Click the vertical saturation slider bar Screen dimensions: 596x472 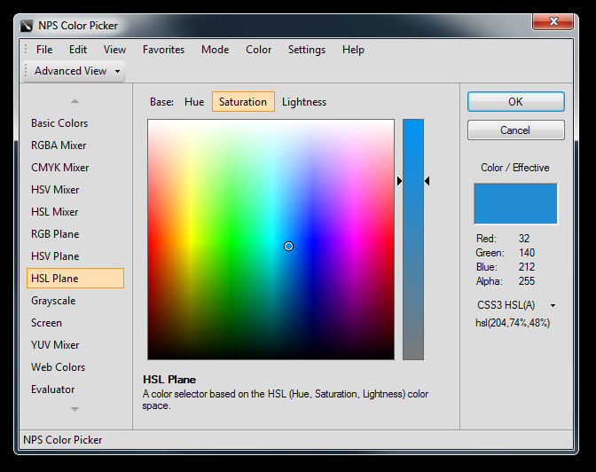click(x=413, y=240)
